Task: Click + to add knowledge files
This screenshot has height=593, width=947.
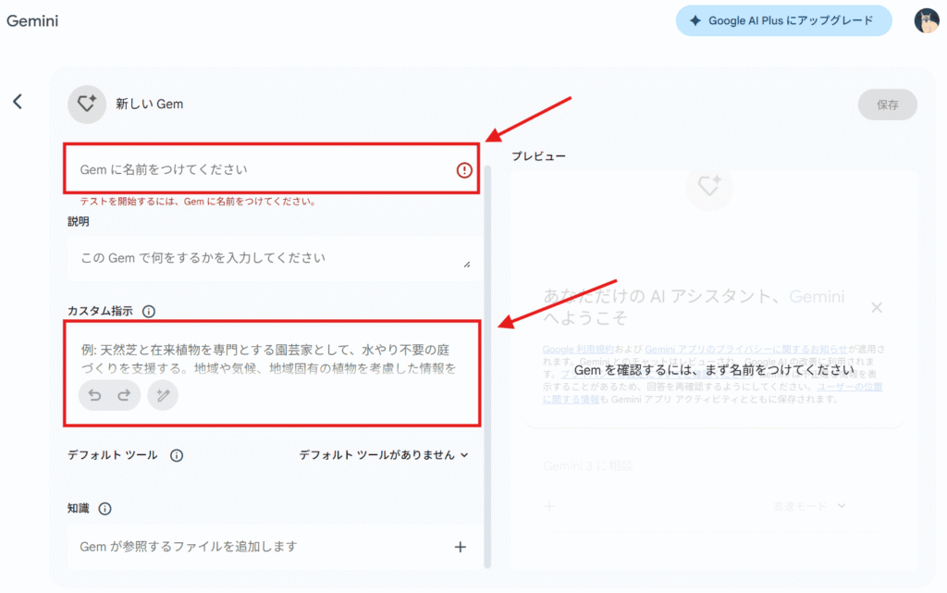Action: coord(460,547)
